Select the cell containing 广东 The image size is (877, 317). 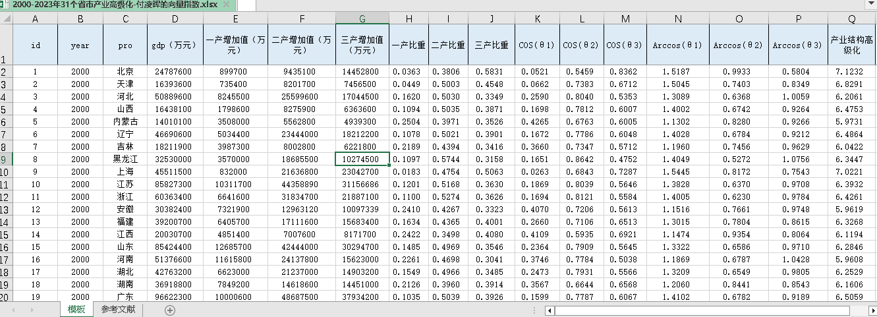click(125, 297)
